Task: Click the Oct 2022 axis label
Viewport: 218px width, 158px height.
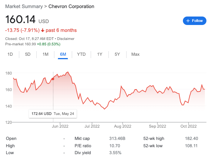Action: point(189,126)
